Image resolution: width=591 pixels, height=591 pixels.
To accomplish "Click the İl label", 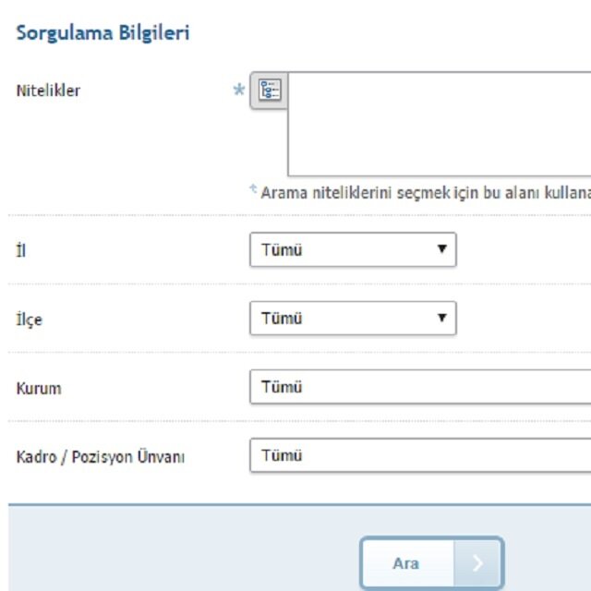I will click(21, 250).
